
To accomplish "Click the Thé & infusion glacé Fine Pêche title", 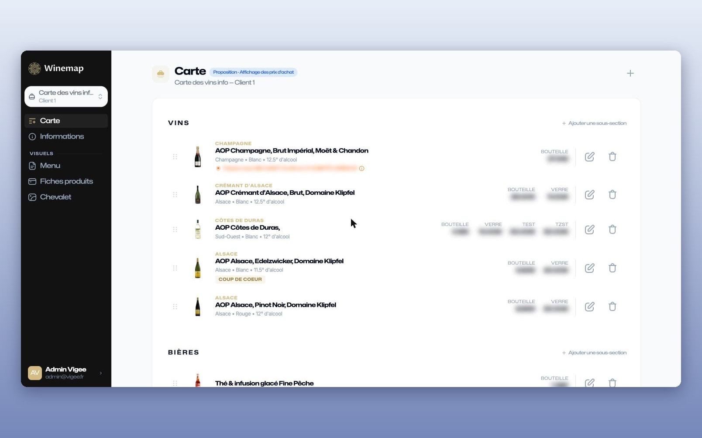I will click(x=264, y=383).
